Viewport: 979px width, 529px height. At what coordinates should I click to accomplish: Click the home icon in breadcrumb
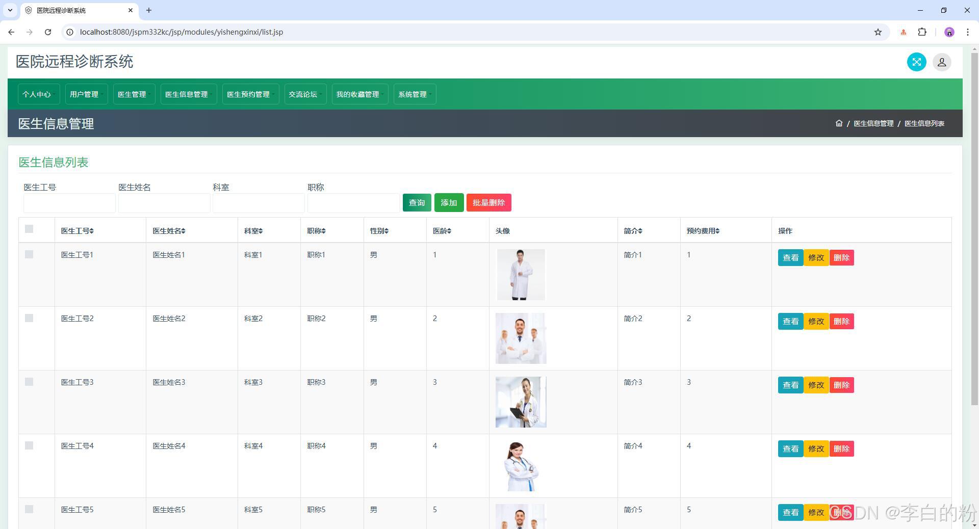click(839, 123)
